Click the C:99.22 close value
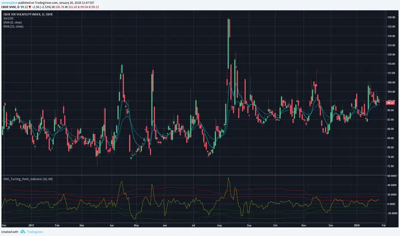400x236 pixels. point(94,7)
